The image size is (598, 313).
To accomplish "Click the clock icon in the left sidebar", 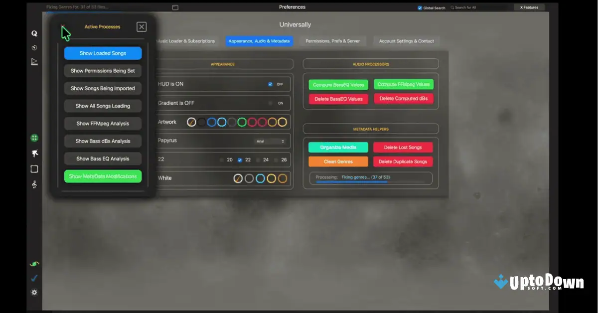I will pos(34,48).
